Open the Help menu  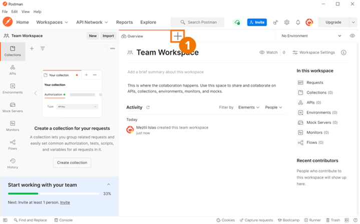coord(38,11)
